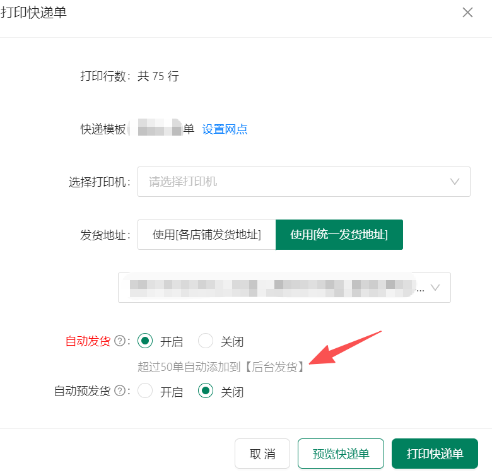Click the green 打印快递单 button
Viewport: 492px width, 475px height.
click(x=435, y=454)
